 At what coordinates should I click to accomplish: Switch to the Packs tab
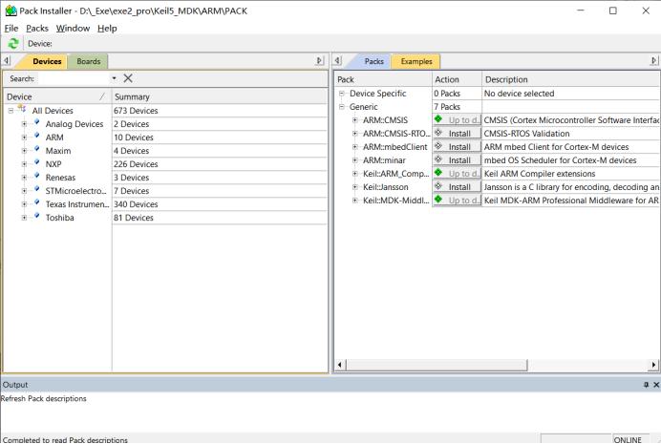tap(373, 61)
